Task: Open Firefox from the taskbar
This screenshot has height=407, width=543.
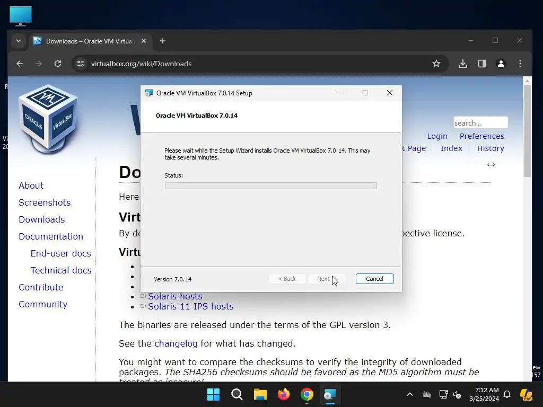Action: [x=284, y=394]
